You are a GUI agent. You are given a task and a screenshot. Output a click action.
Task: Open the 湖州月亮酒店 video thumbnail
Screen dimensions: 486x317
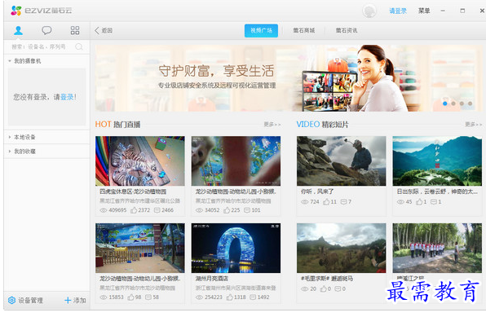(x=236, y=248)
